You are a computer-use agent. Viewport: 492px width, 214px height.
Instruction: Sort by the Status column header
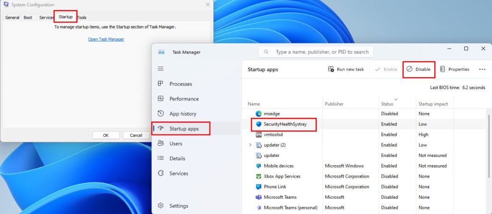pos(387,104)
